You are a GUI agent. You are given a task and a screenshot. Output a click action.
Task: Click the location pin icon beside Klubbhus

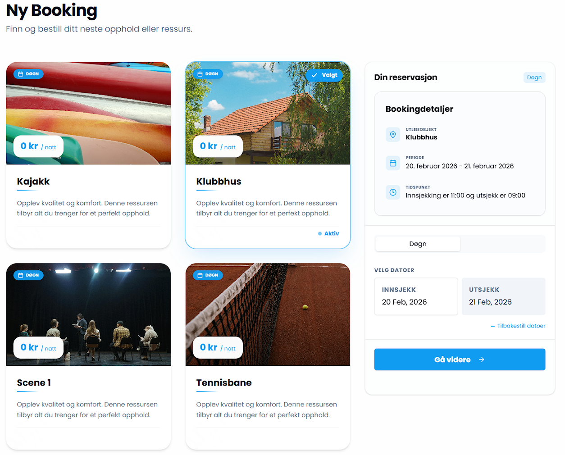point(393,135)
